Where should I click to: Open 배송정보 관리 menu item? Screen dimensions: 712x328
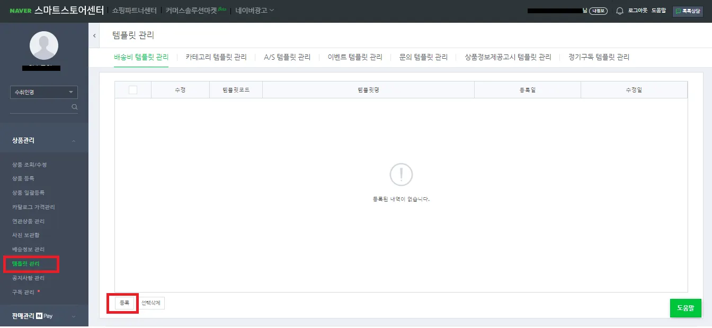point(28,250)
